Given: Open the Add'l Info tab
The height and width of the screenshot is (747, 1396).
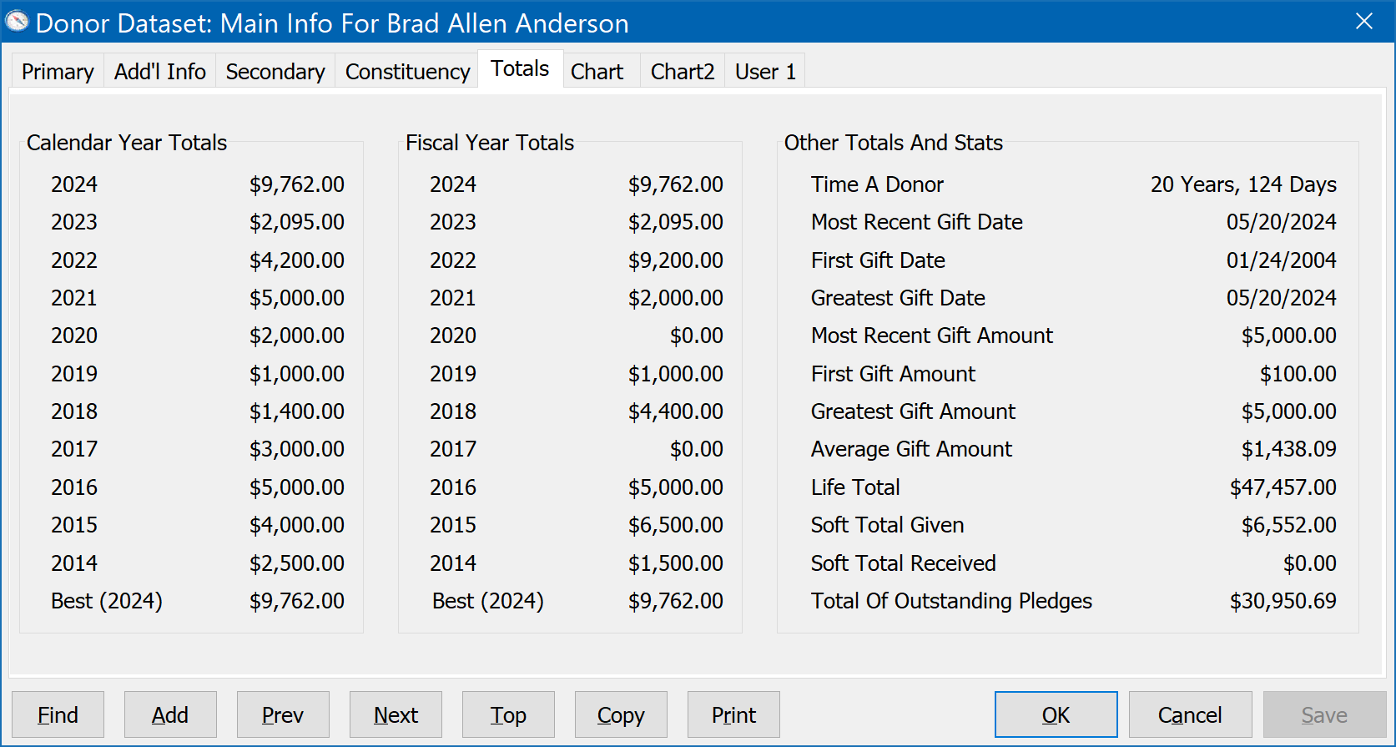Looking at the screenshot, I should tap(160, 72).
